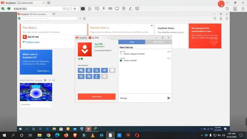Screen dimensions: 247x139
Task: Open history icon in remote AnyDesk window toolbar
Action: click(x=215, y=19)
